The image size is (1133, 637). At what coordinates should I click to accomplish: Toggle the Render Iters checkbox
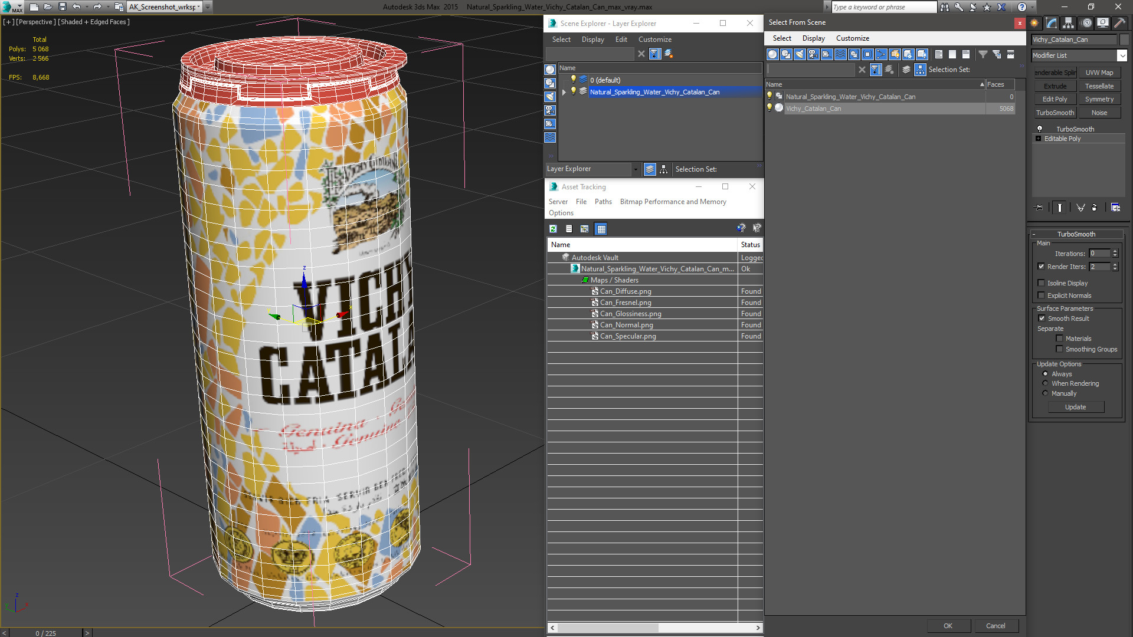pyautogui.click(x=1041, y=267)
